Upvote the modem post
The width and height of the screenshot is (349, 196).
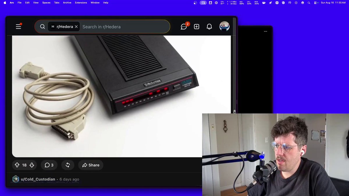[17, 165]
